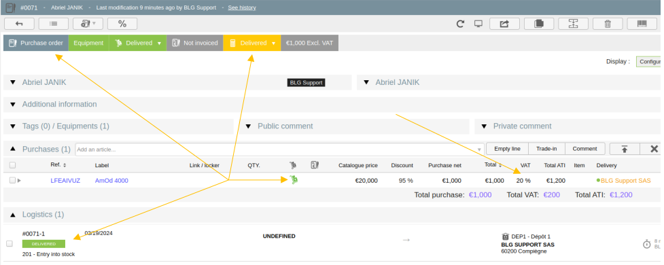Open the yellow Delivered status dropdown

[x=252, y=43]
